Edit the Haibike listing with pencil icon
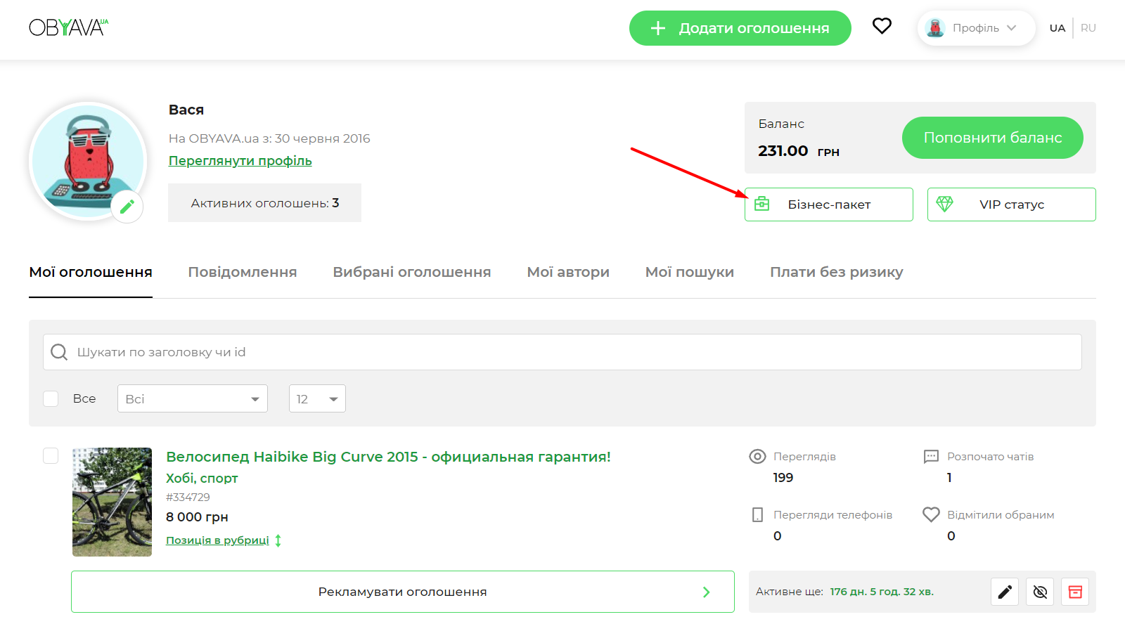 coord(1005,592)
